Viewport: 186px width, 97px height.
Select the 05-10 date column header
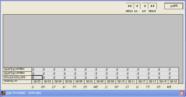(121, 81)
